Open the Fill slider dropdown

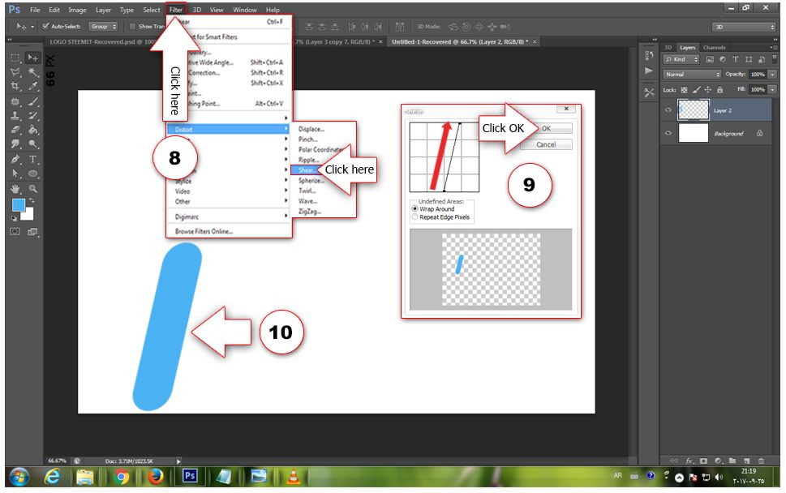(772, 89)
